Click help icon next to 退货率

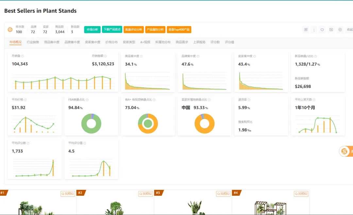249,100
